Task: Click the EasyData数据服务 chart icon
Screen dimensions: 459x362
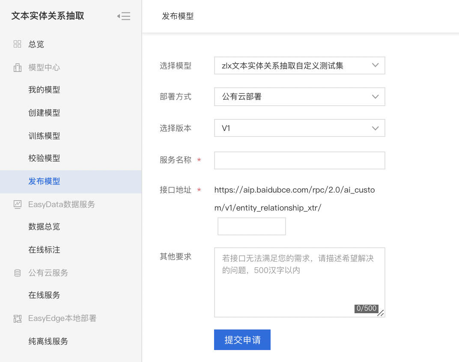Action: pos(17,204)
